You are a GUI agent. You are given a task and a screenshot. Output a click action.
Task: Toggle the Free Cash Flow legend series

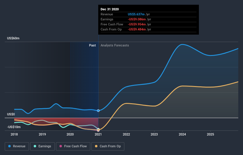pyautogui.click(x=73, y=146)
